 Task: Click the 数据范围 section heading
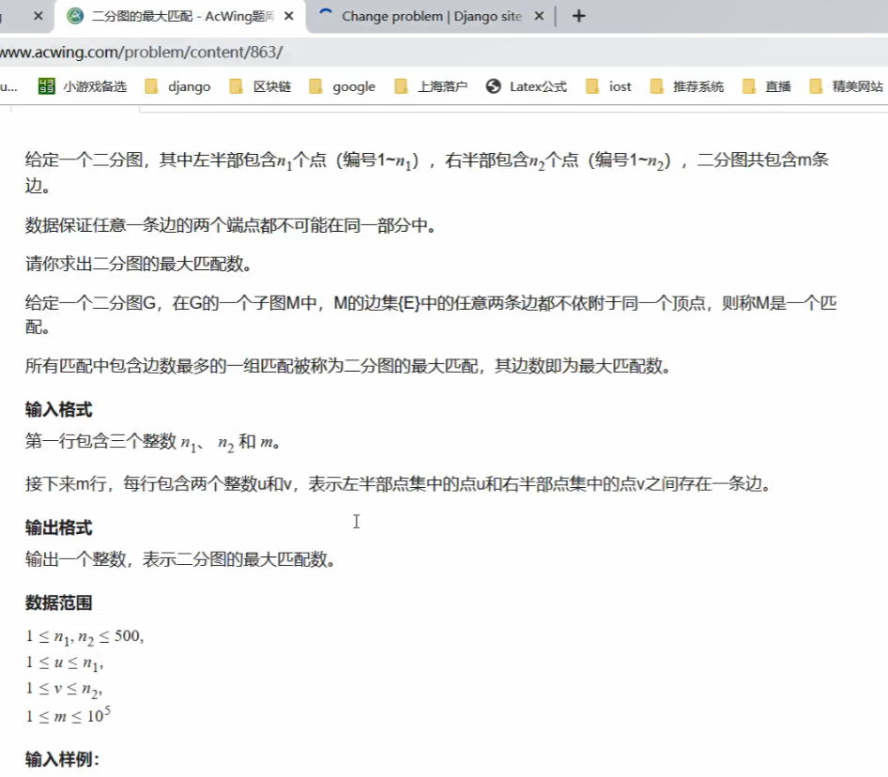pos(58,602)
